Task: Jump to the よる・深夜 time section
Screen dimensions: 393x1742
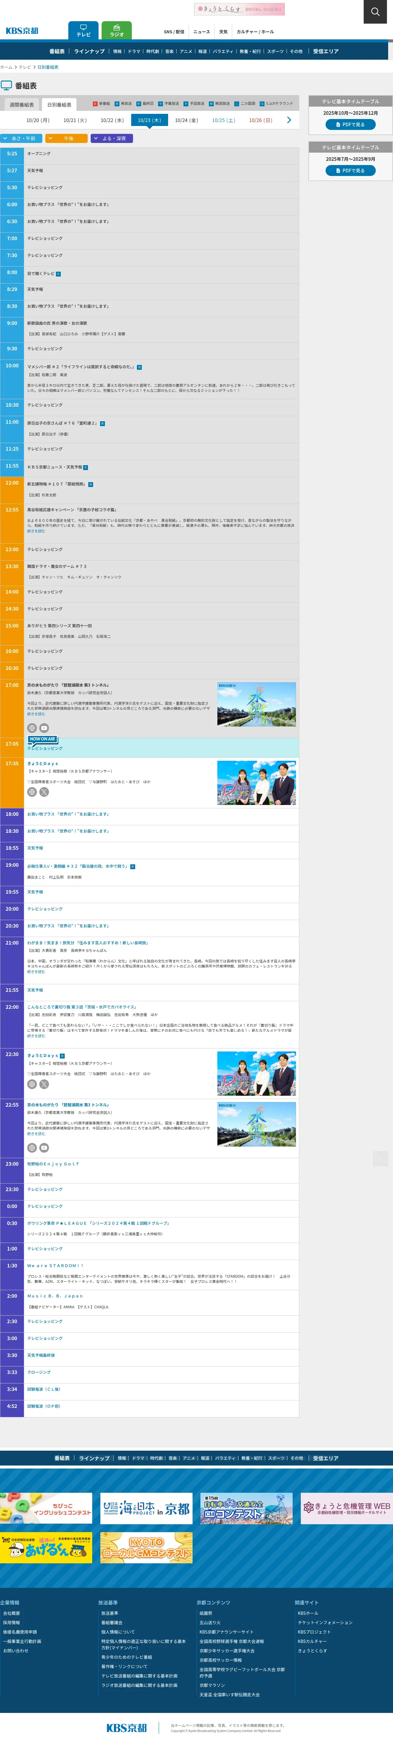Action: (112, 138)
